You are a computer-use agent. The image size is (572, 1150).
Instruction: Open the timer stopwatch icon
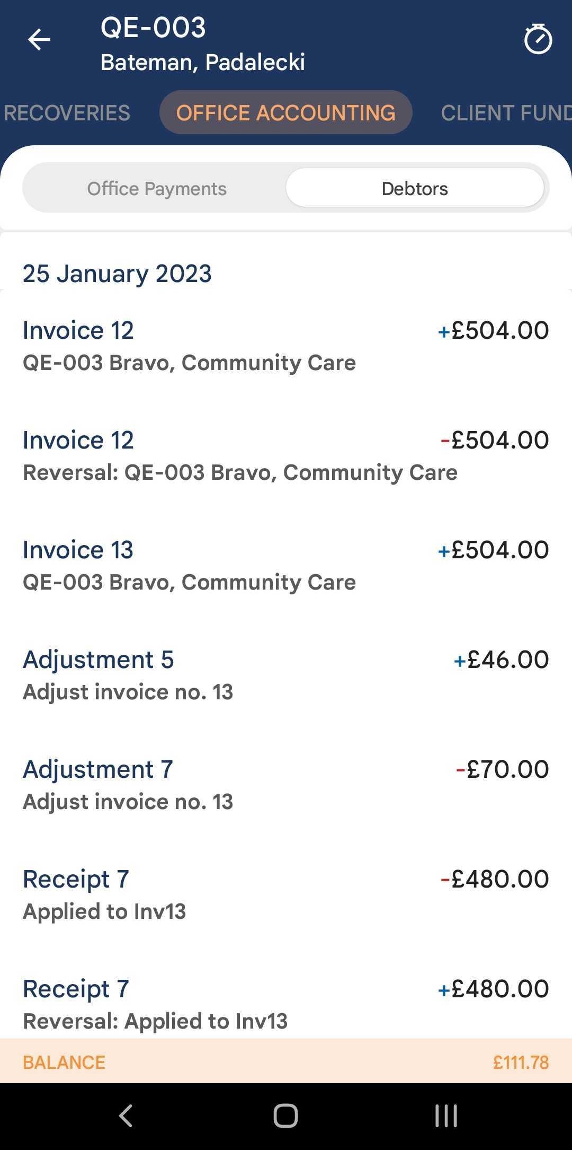pyautogui.click(x=538, y=39)
